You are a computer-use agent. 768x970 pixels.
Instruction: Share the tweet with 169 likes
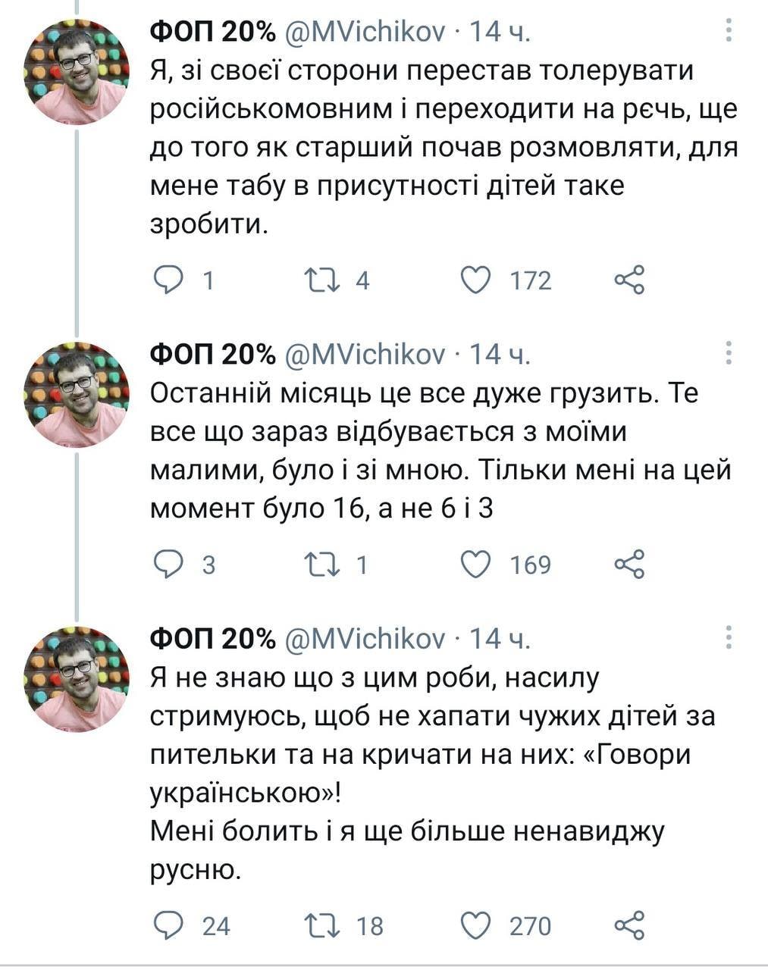coord(629,565)
